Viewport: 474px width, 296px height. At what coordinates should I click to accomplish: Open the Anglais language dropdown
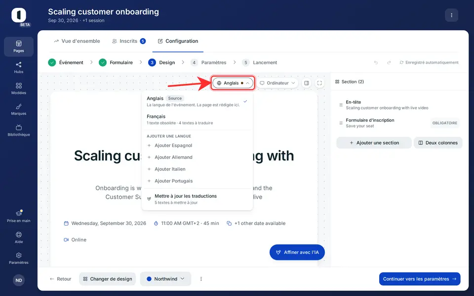click(233, 83)
